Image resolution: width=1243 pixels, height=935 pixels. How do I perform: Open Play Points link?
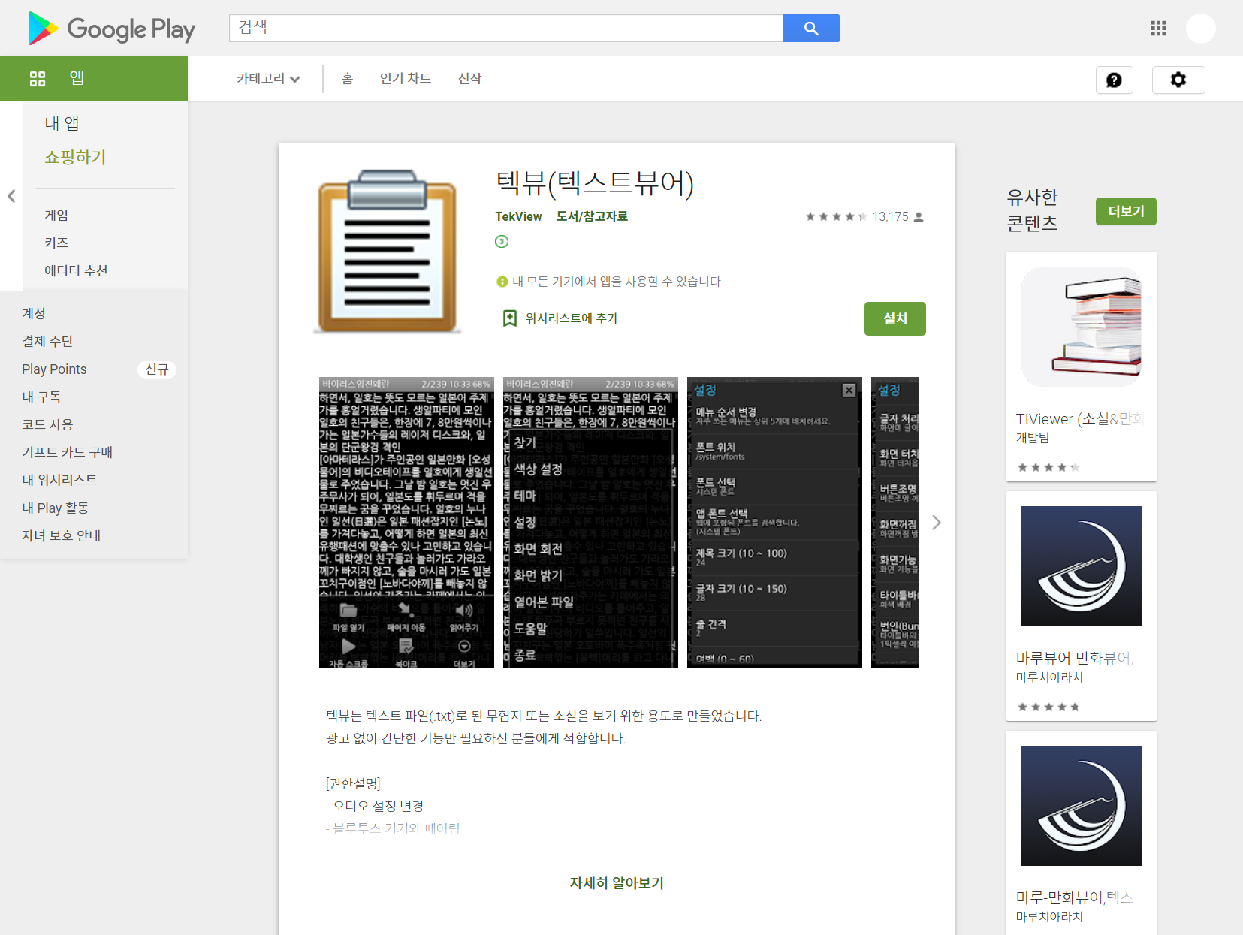(x=54, y=369)
